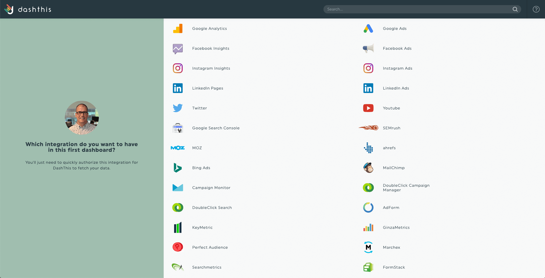The image size is (545, 278).
Task: Select the Instagram Insights icon
Action: (x=178, y=68)
